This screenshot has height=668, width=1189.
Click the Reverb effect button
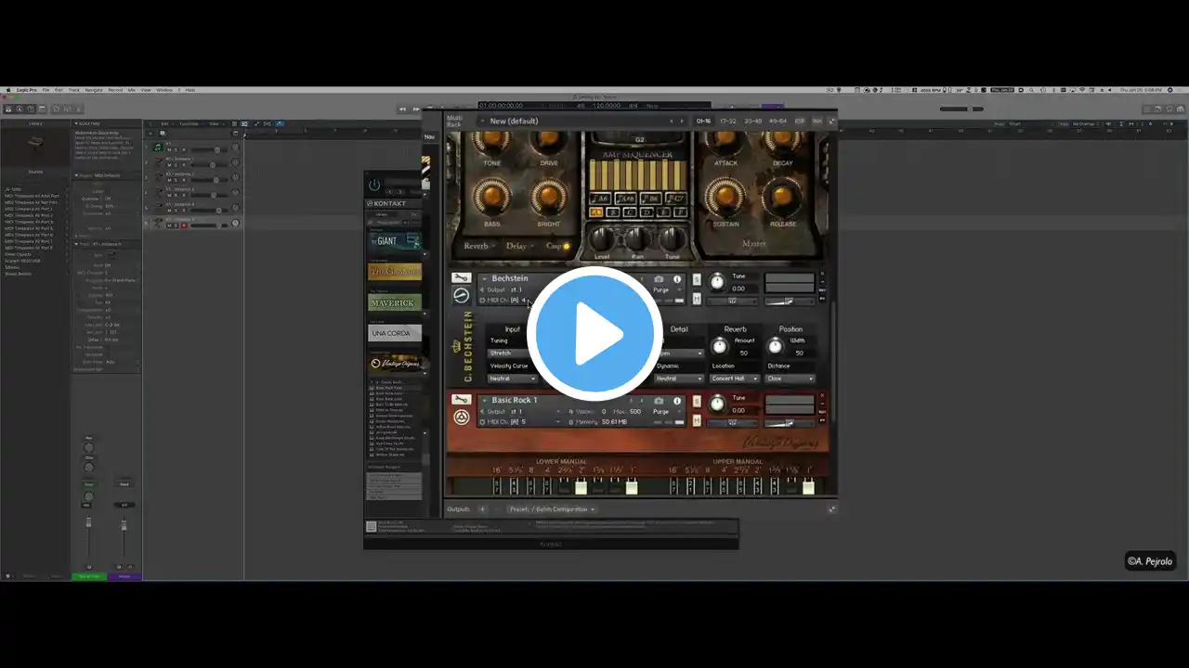[476, 246]
